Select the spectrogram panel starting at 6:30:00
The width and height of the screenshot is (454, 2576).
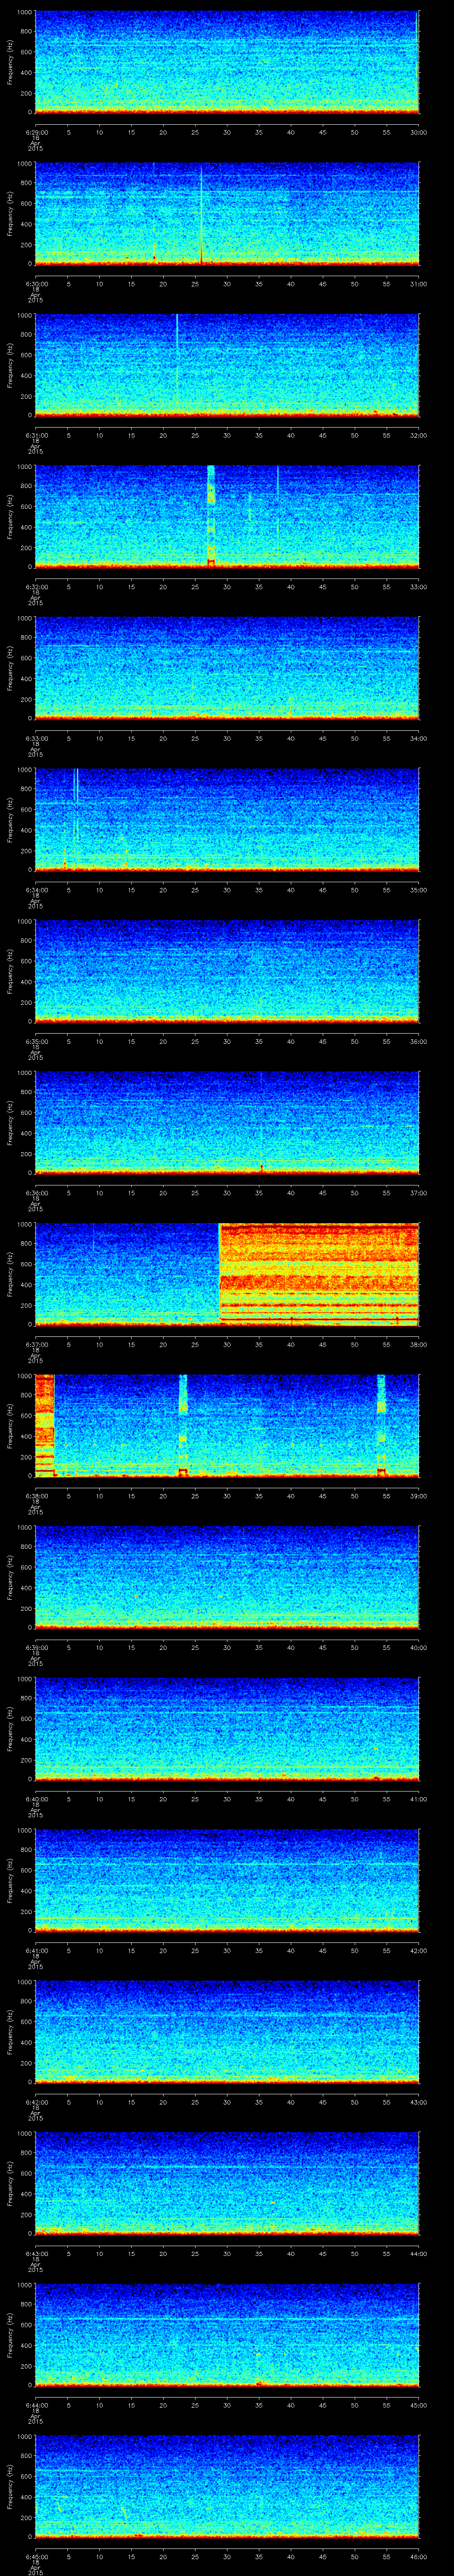[227, 214]
